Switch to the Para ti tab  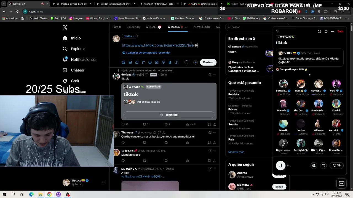tap(117, 27)
